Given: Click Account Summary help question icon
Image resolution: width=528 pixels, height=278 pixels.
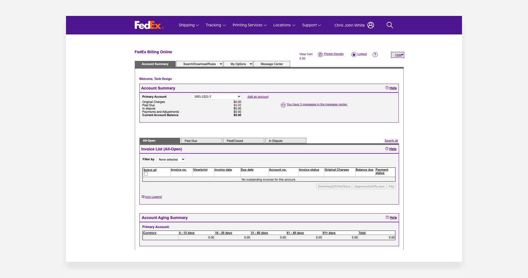Looking at the screenshot, I should tap(387, 88).
